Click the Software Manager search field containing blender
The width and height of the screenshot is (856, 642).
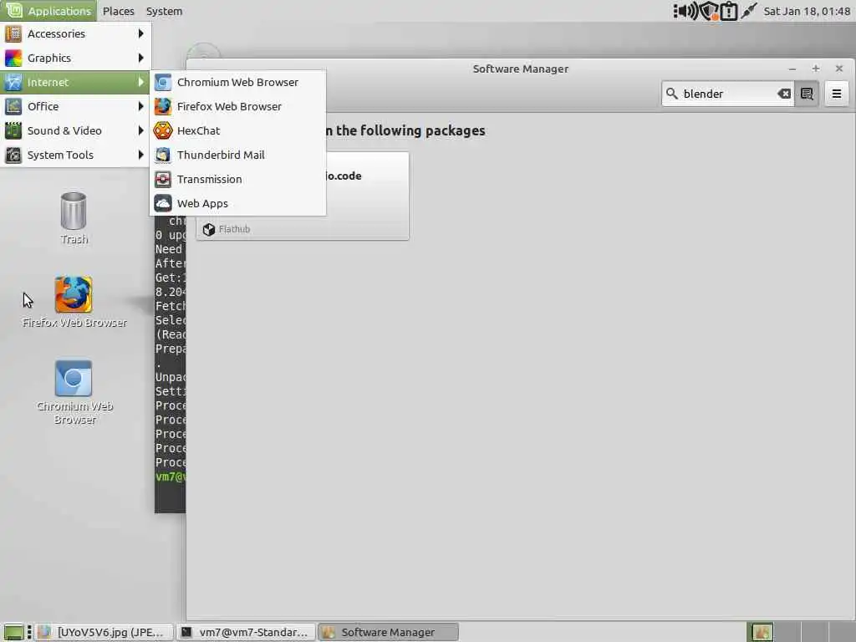click(728, 94)
